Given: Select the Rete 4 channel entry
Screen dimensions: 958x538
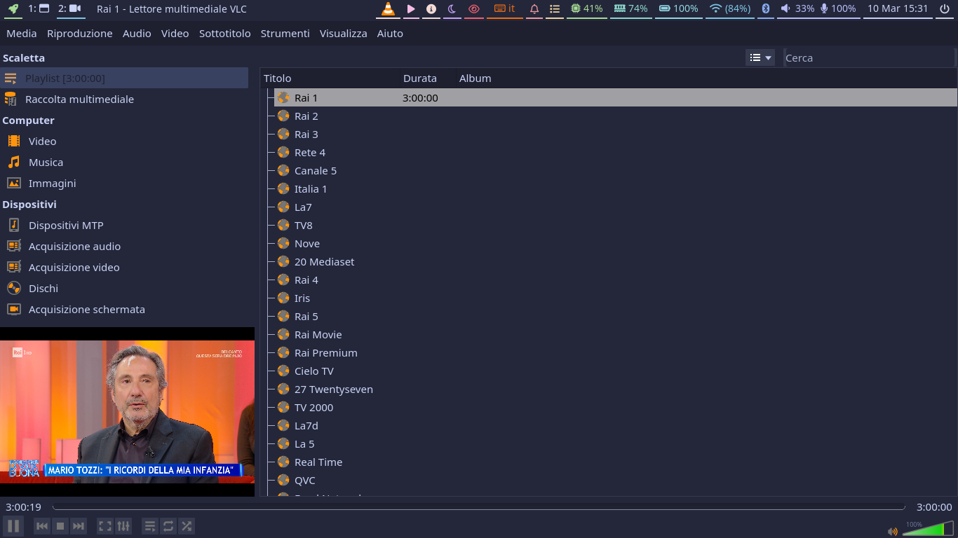Looking at the screenshot, I should click(616, 152).
